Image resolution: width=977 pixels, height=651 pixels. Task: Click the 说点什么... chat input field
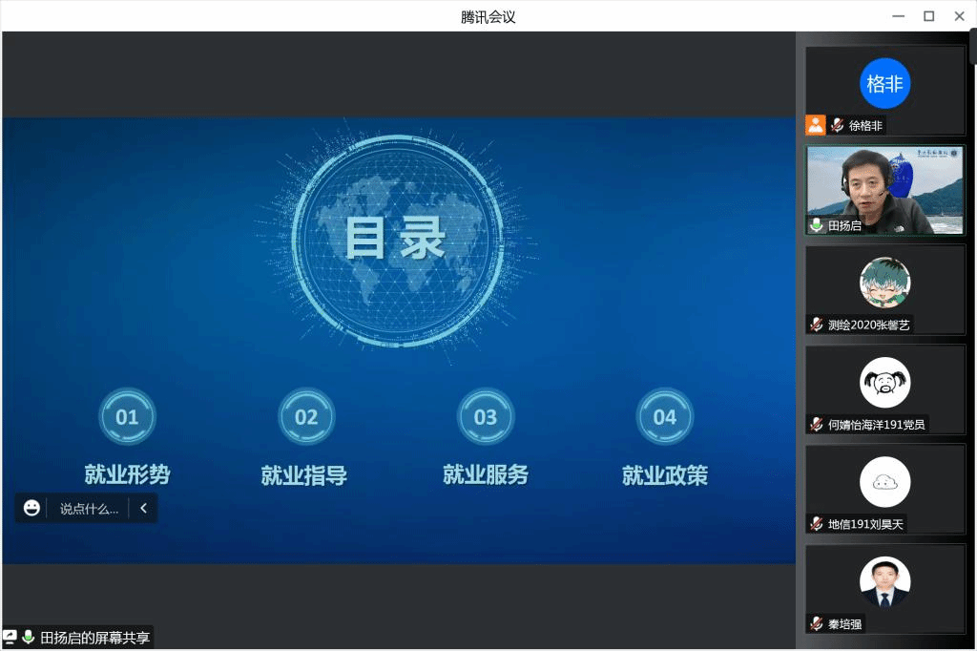coord(89,509)
